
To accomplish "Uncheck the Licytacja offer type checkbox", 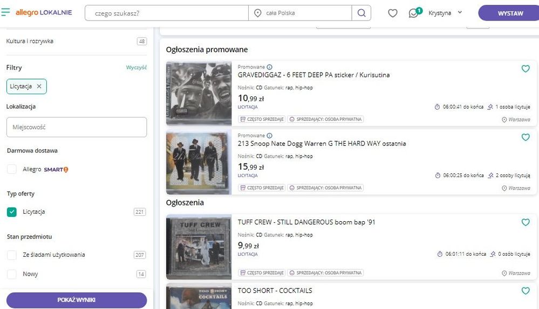I will (12, 212).
